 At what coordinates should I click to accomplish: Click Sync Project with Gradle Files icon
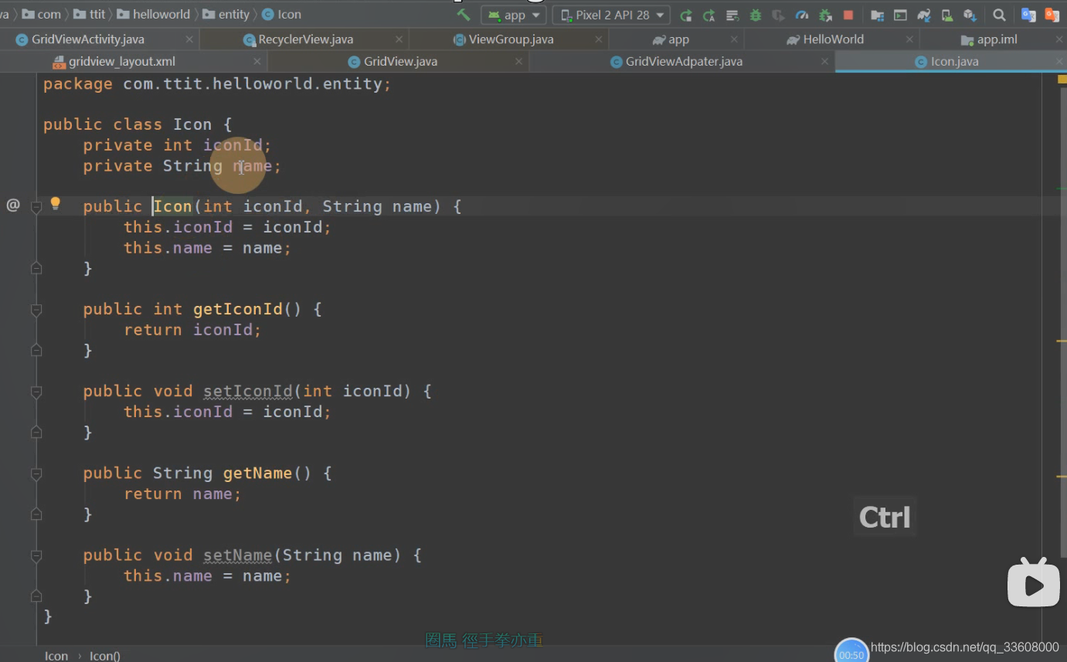924,15
